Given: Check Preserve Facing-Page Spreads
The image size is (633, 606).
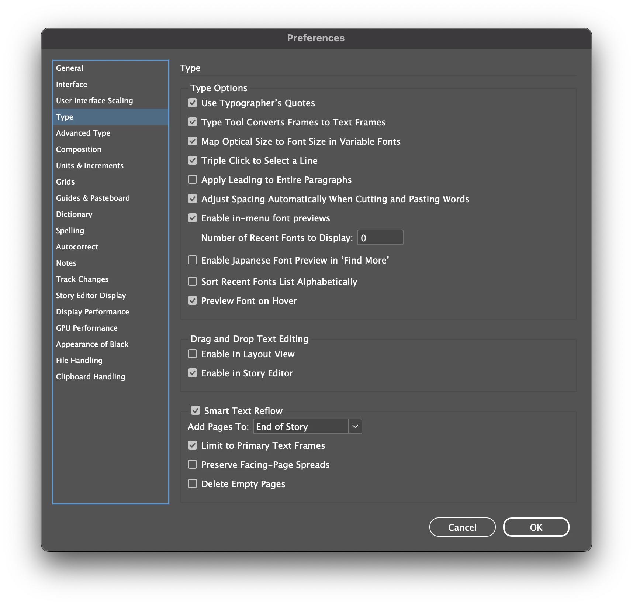Looking at the screenshot, I should [x=193, y=465].
